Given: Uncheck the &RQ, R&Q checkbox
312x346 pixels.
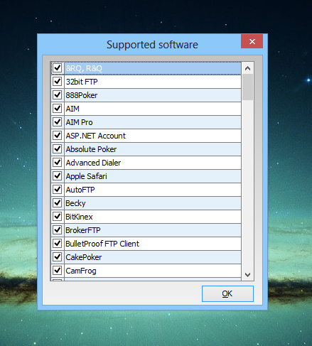Looking at the screenshot, I should [57, 68].
